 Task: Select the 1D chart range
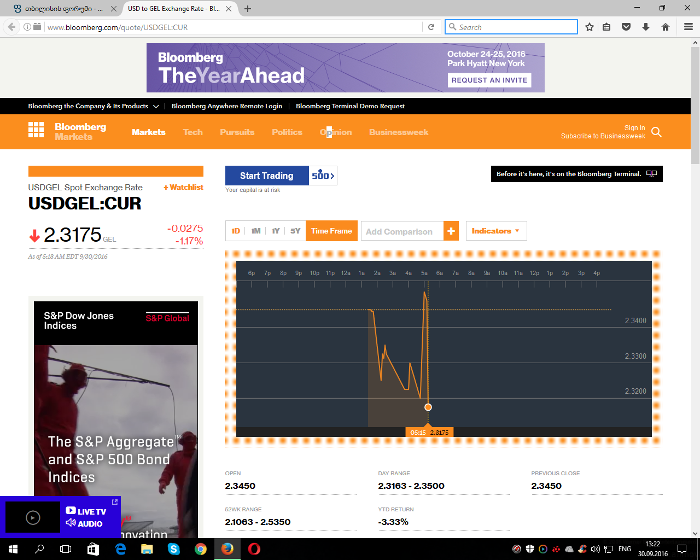(x=236, y=231)
